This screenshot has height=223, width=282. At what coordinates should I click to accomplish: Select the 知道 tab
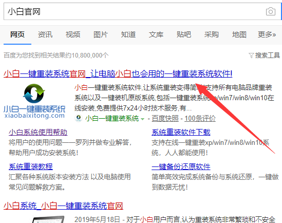click(128, 34)
